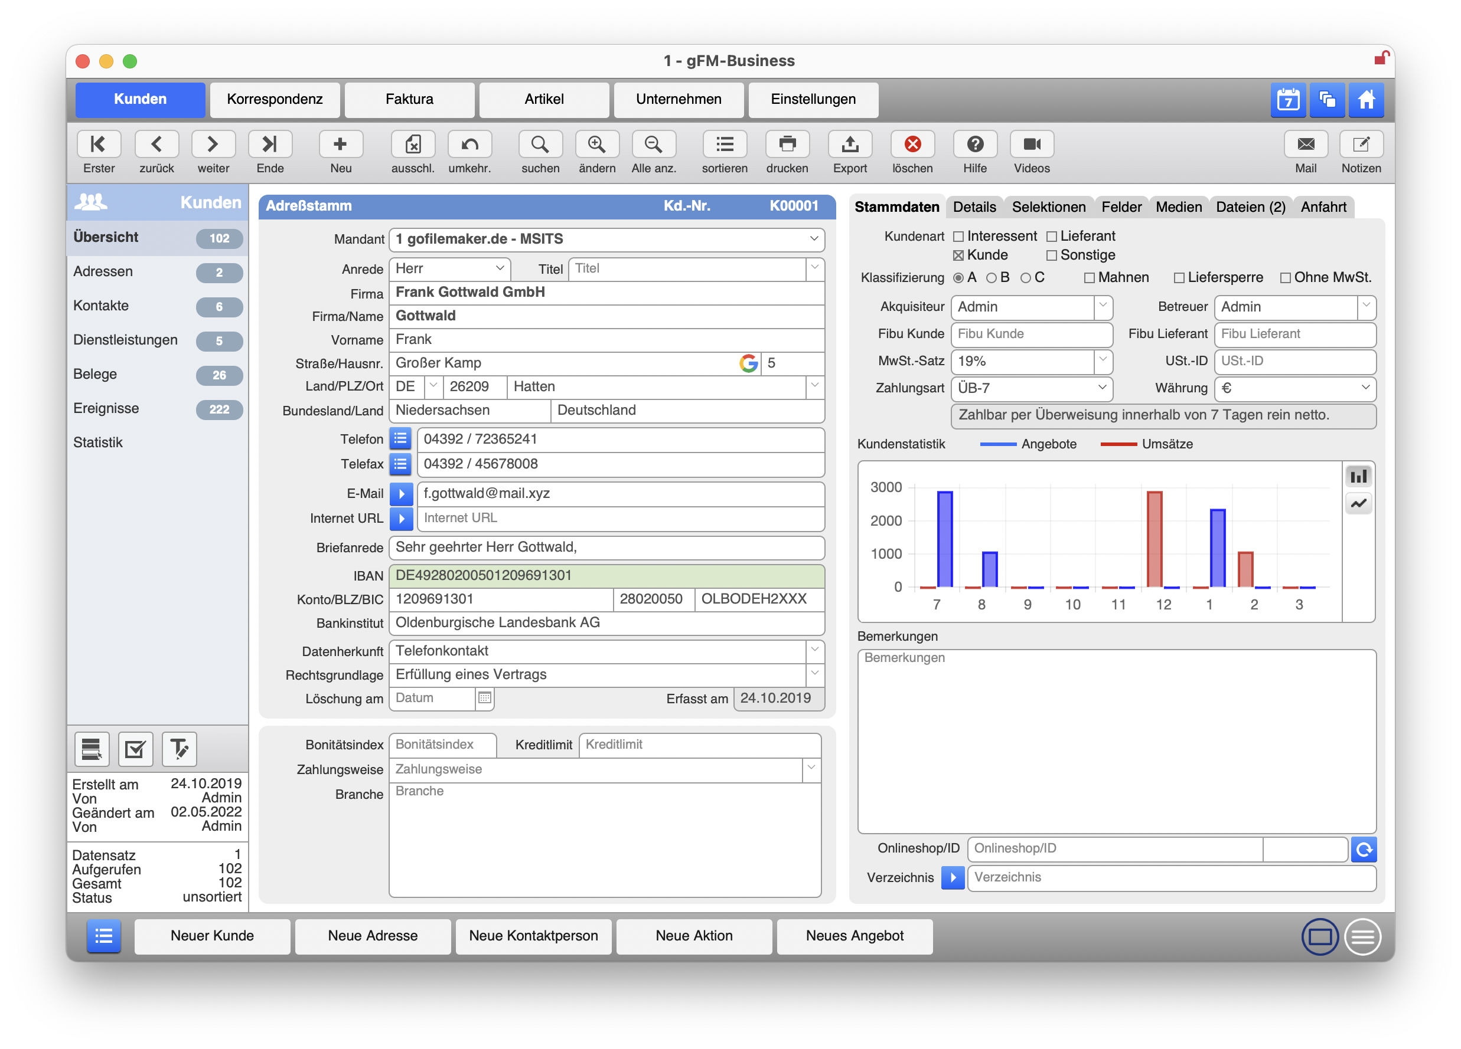1461x1049 pixels.
Task: Click the Onlineshop/ID refresh icon
Action: pyautogui.click(x=1363, y=850)
